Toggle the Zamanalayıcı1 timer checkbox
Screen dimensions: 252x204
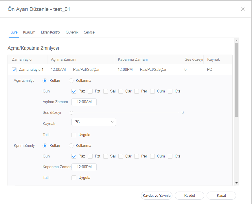14,70
